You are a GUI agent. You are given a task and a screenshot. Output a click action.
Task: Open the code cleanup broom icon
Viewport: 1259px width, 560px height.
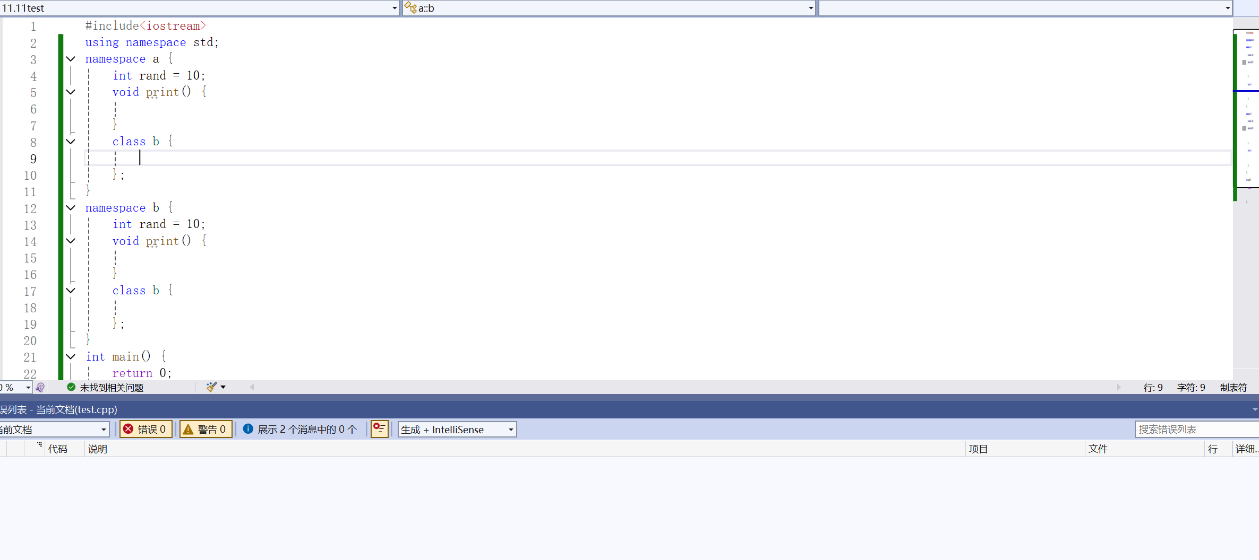(x=211, y=387)
